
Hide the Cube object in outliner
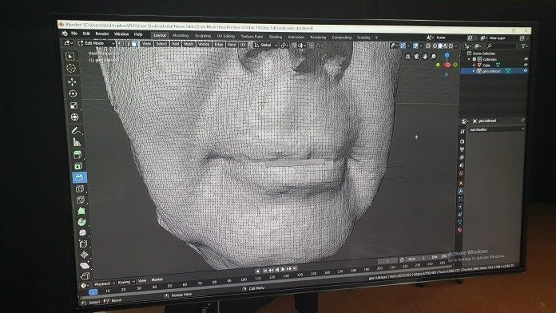click(526, 65)
